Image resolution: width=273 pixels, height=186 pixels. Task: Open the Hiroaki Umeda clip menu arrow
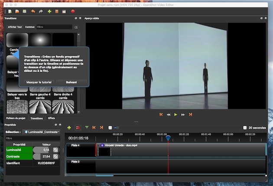(98, 145)
